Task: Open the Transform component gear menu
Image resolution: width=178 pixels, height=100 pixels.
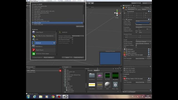Action: (x=150, y=11)
